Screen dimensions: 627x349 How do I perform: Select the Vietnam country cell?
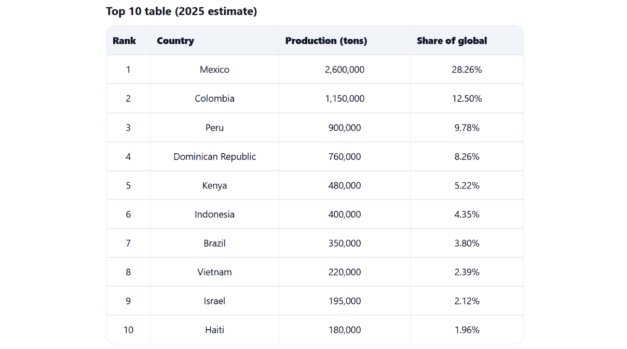[214, 272]
